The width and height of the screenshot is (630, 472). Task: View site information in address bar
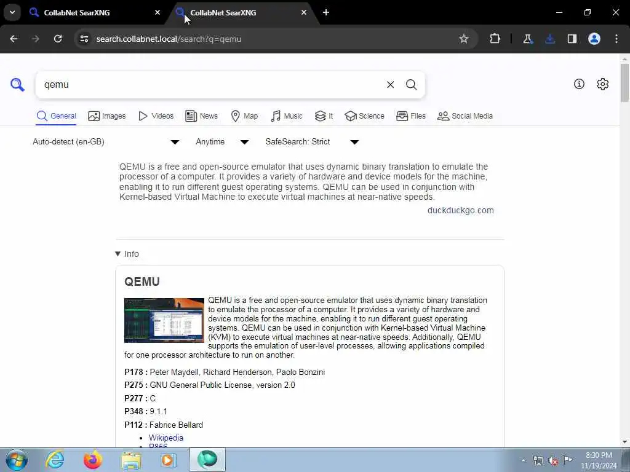(84, 39)
